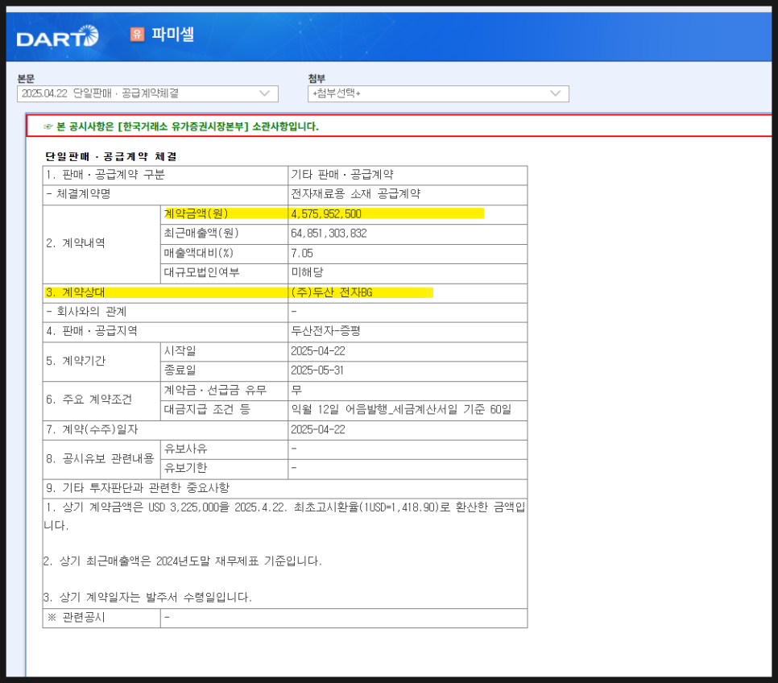Click recent sales value 64,851,303,832
Screen dimensions: 778x683
[x=329, y=234]
